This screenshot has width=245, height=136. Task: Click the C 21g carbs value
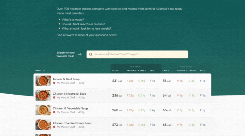[x=142, y=95]
